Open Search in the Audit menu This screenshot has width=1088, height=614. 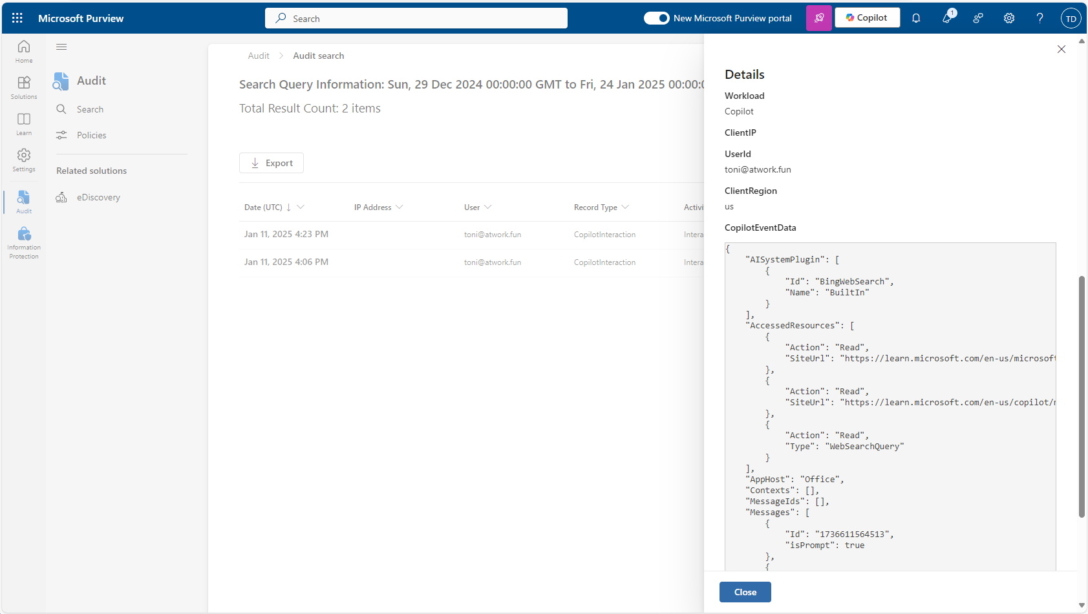[90, 109]
